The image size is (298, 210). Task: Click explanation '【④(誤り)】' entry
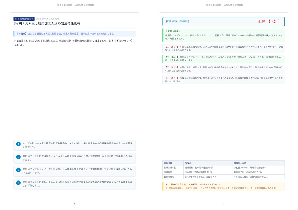224,79
